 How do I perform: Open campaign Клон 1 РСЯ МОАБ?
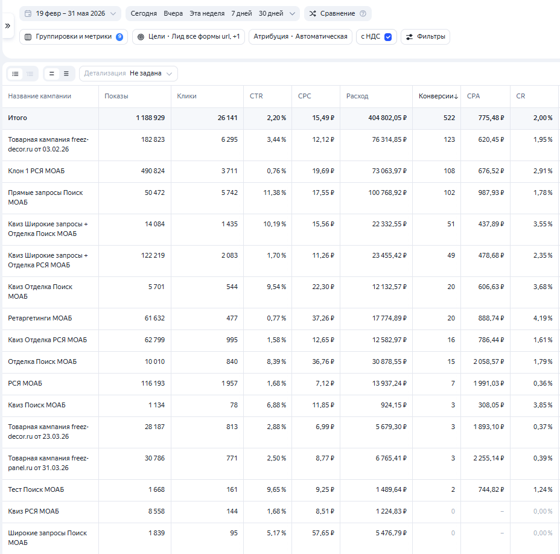(x=36, y=171)
